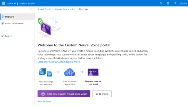Click Sign in at top right
This screenshot has height=107, width=188.
184,4
